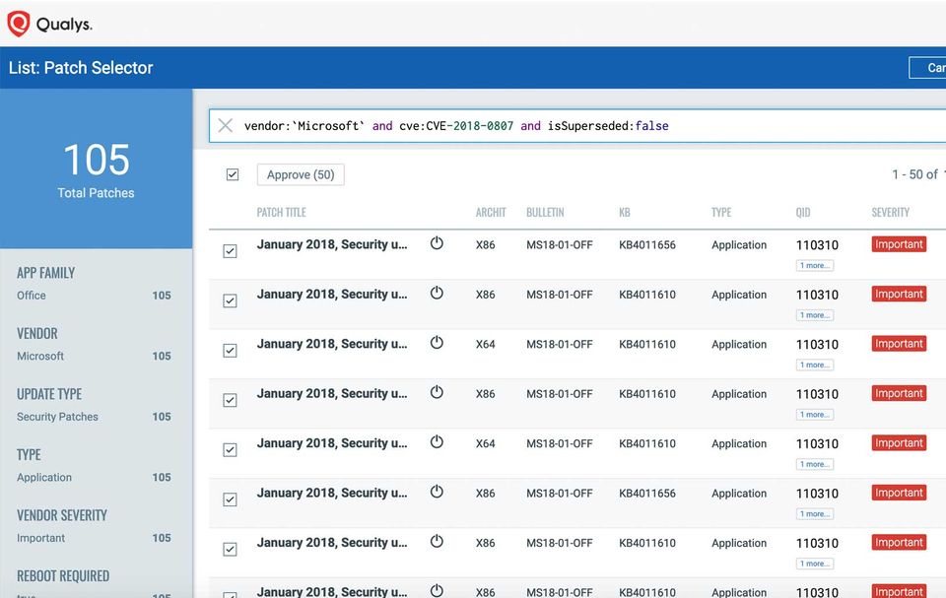The height and width of the screenshot is (598, 946).
Task: Click reboot power icon in third patch row
Action: pyautogui.click(x=437, y=343)
